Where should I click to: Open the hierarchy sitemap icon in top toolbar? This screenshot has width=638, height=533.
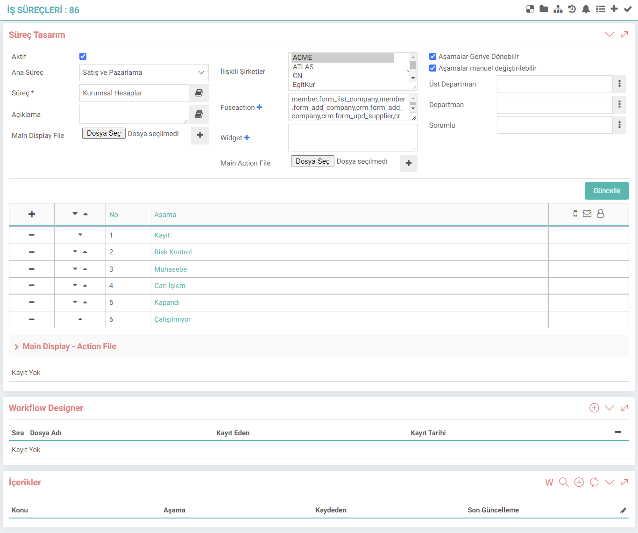558,9
